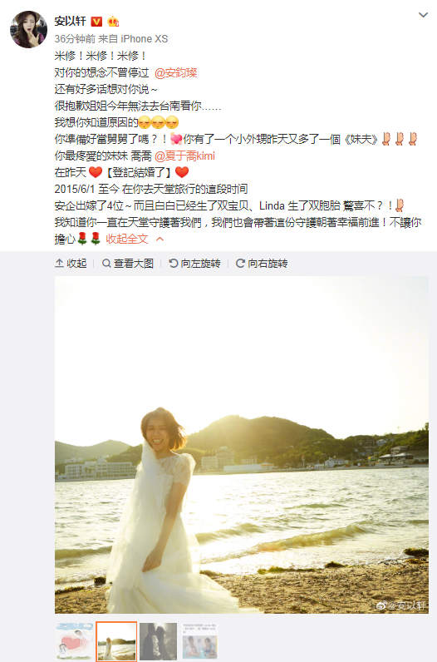Click 安以轩's profile avatar photo
The width and height of the screenshot is (437, 662).
coord(29,30)
